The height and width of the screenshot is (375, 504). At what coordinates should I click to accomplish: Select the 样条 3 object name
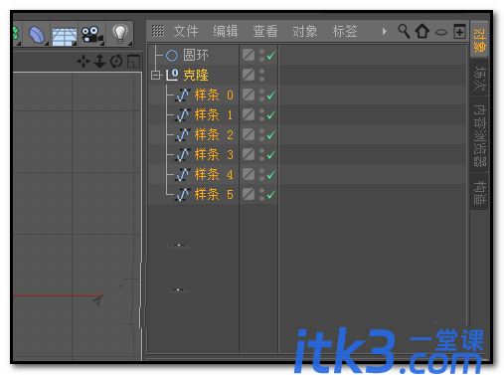point(214,155)
